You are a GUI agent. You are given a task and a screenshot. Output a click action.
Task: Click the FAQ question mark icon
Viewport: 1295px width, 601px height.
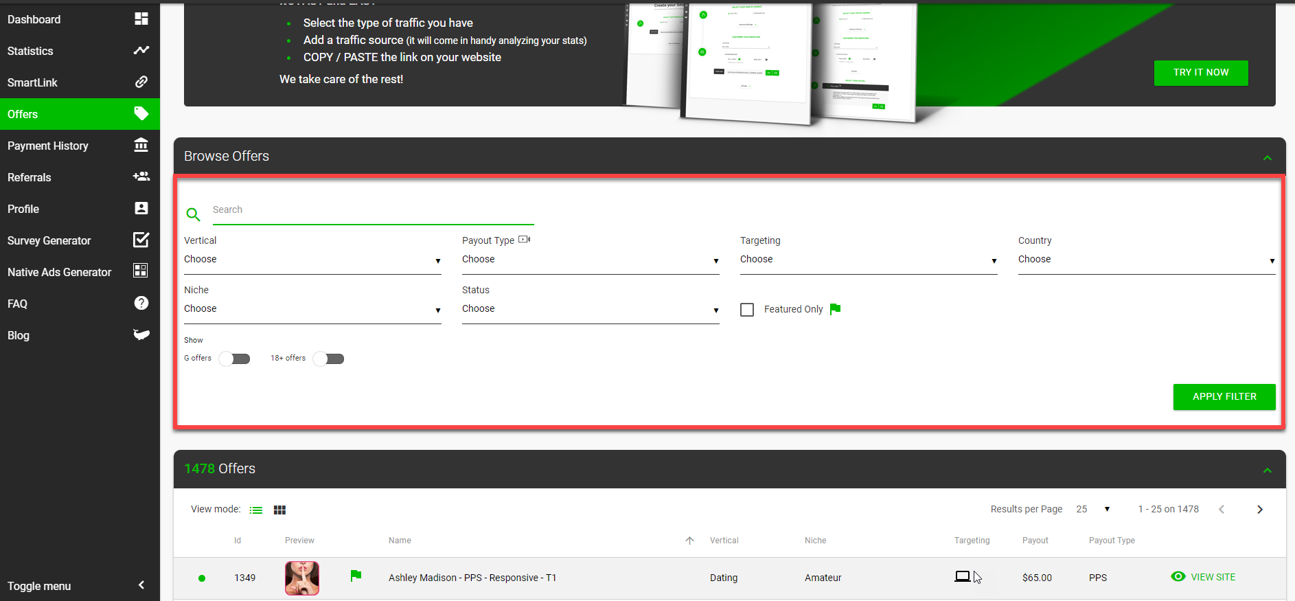tap(141, 303)
